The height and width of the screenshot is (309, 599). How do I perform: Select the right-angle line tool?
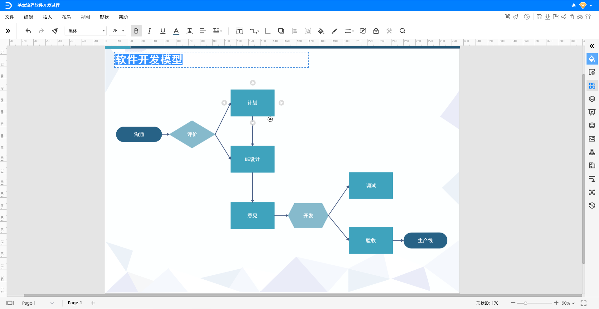pyautogui.click(x=268, y=31)
